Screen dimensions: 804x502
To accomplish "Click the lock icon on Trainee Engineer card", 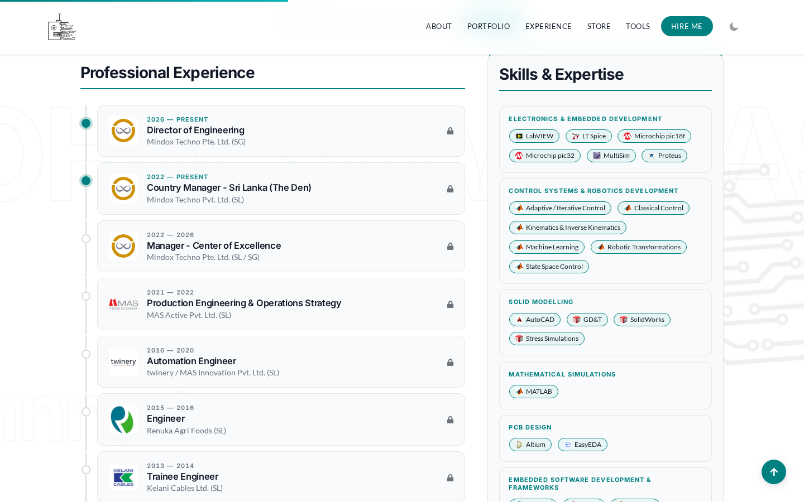I will (450, 478).
